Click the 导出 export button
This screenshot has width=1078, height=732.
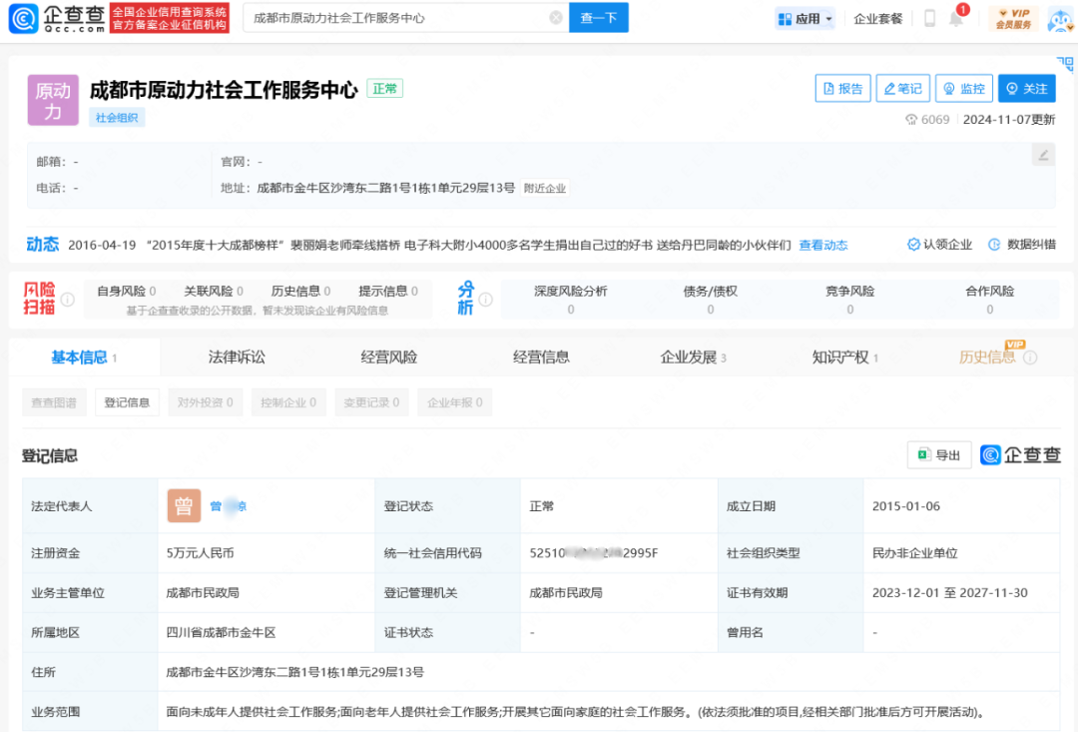click(x=939, y=454)
